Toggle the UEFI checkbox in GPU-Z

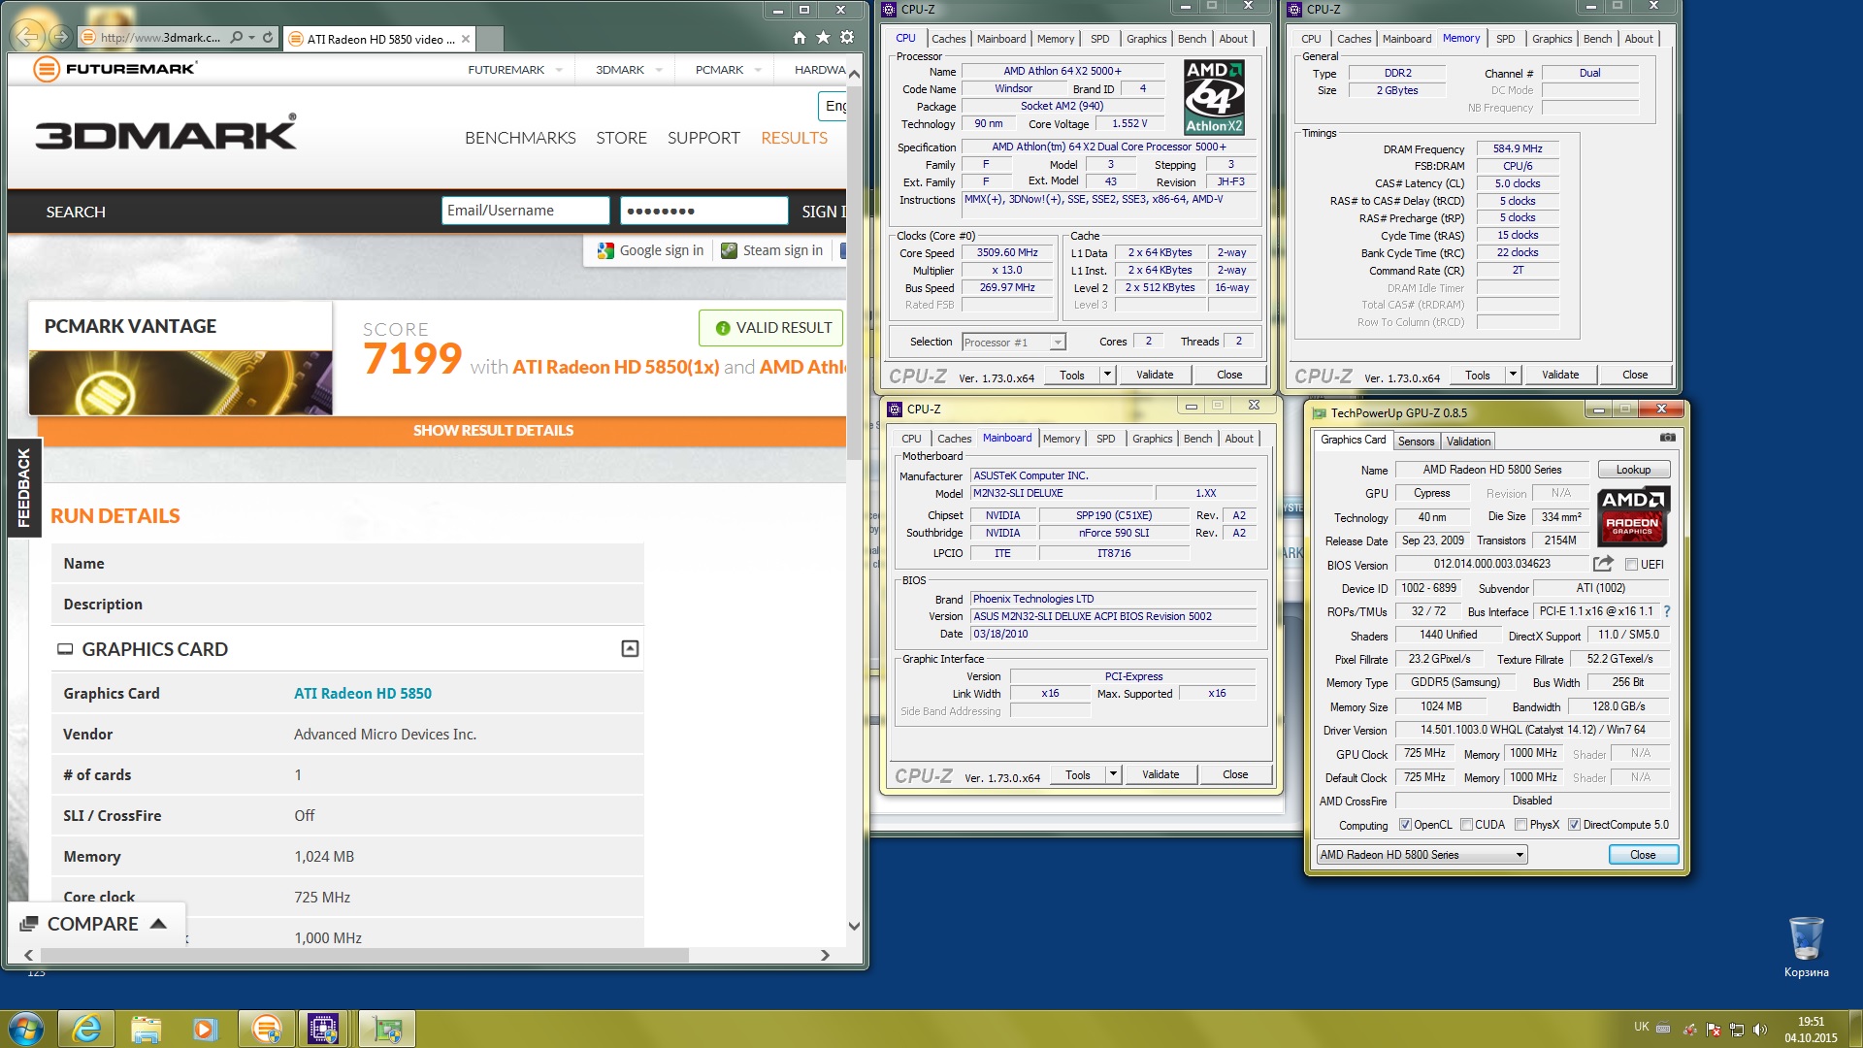(1631, 565)
